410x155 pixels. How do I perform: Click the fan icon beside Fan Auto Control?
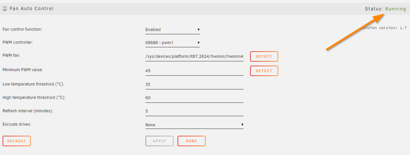point(5,9)
